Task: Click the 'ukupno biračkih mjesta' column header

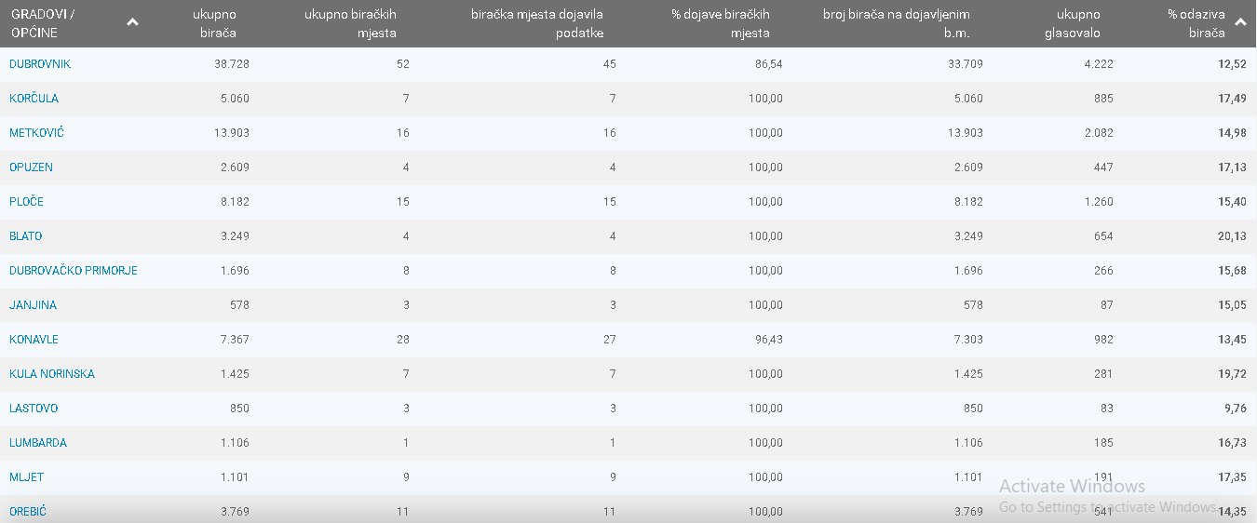Action: [350, 23]
